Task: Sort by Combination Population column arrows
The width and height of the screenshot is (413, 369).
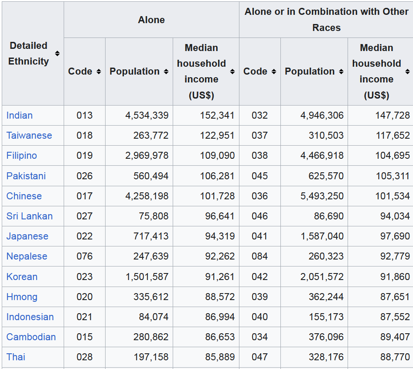Action: (x=341, y=72)
